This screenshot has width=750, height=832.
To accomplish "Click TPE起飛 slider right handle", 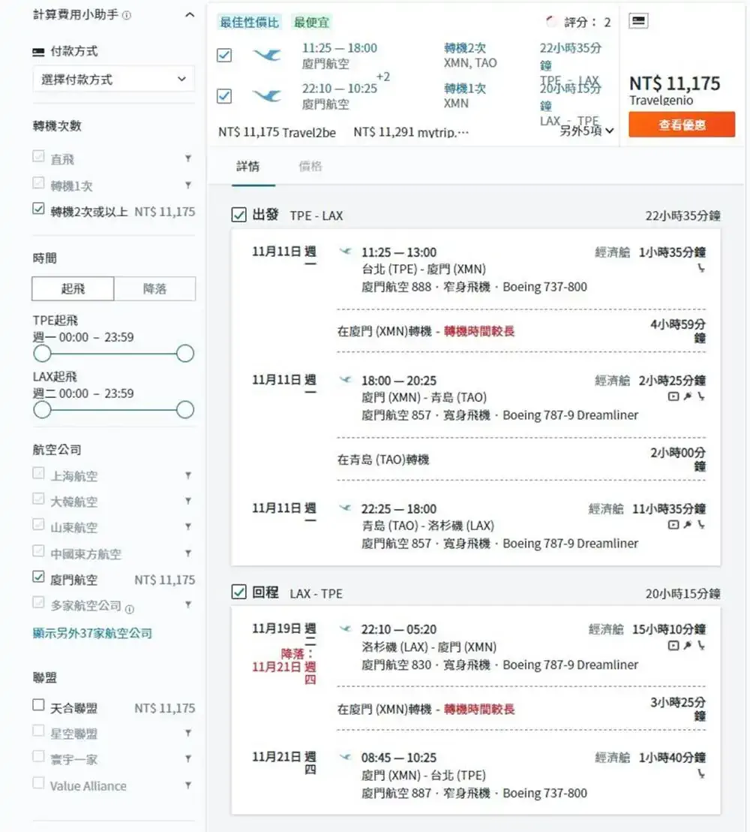I will coord(185,354).
